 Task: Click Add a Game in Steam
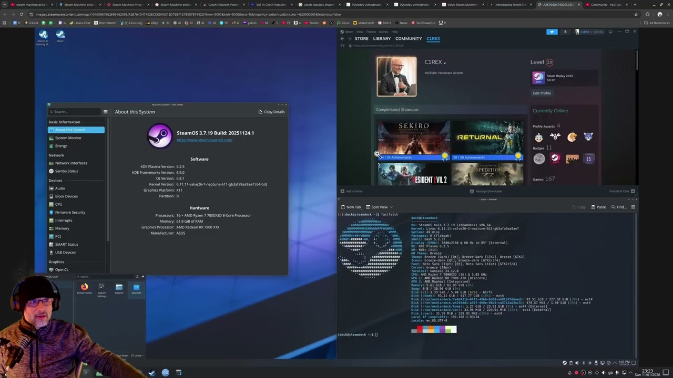[x=351, y=191]
